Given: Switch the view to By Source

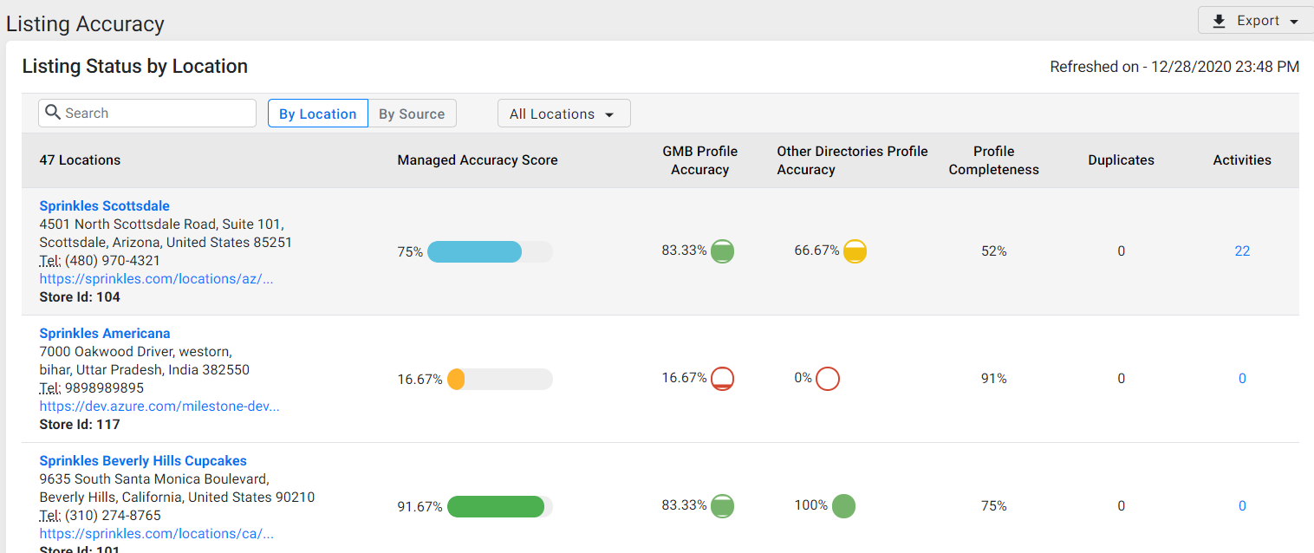Looking at the screenshot, I should click(x=412, y=114).
